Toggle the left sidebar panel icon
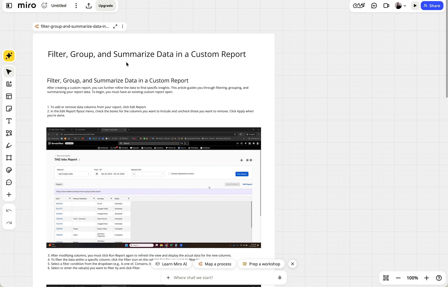The image size is (448, 287). tap(9, 6)
